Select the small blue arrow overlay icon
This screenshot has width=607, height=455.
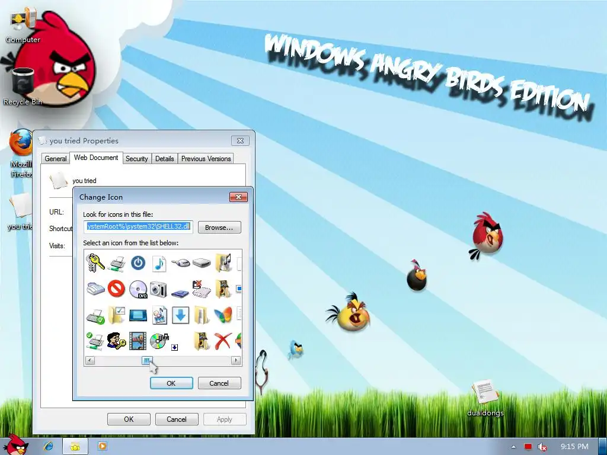click(175, 347)
